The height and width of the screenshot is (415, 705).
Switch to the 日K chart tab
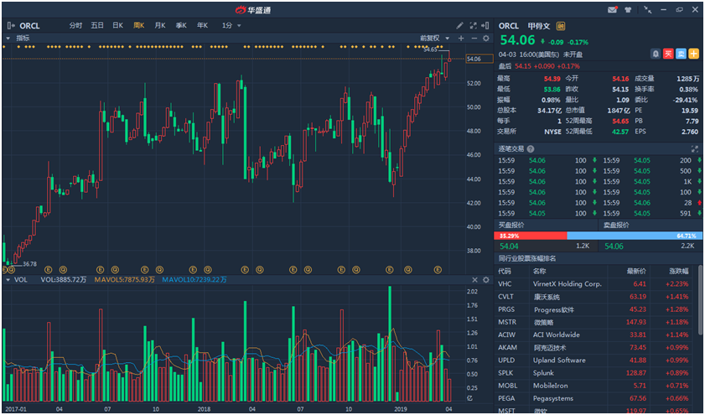click(x=117, y=25)
